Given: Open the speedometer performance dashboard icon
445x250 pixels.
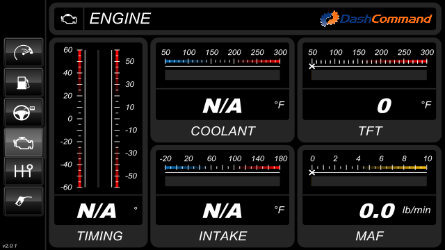Looking at the screenshot, I should [23, 53].
